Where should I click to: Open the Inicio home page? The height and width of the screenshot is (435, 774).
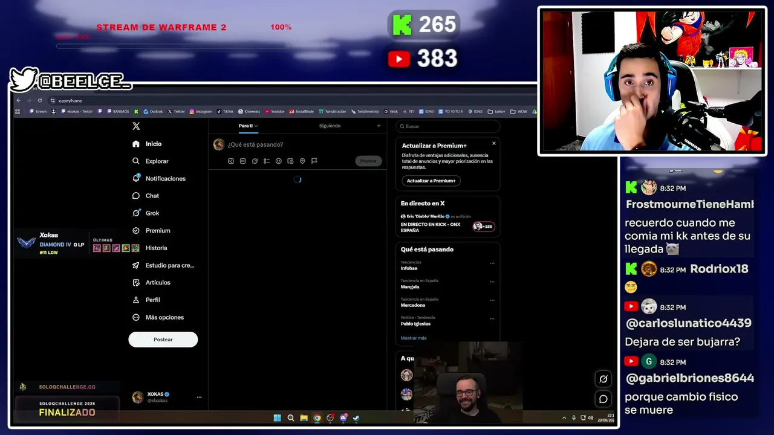(147, 144)
